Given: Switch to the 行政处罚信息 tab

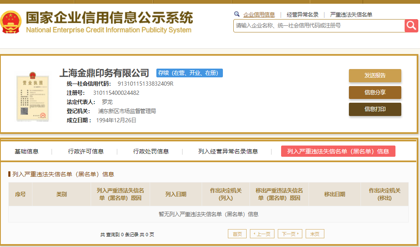Looking at the screenshot, I should coord(151,152).
